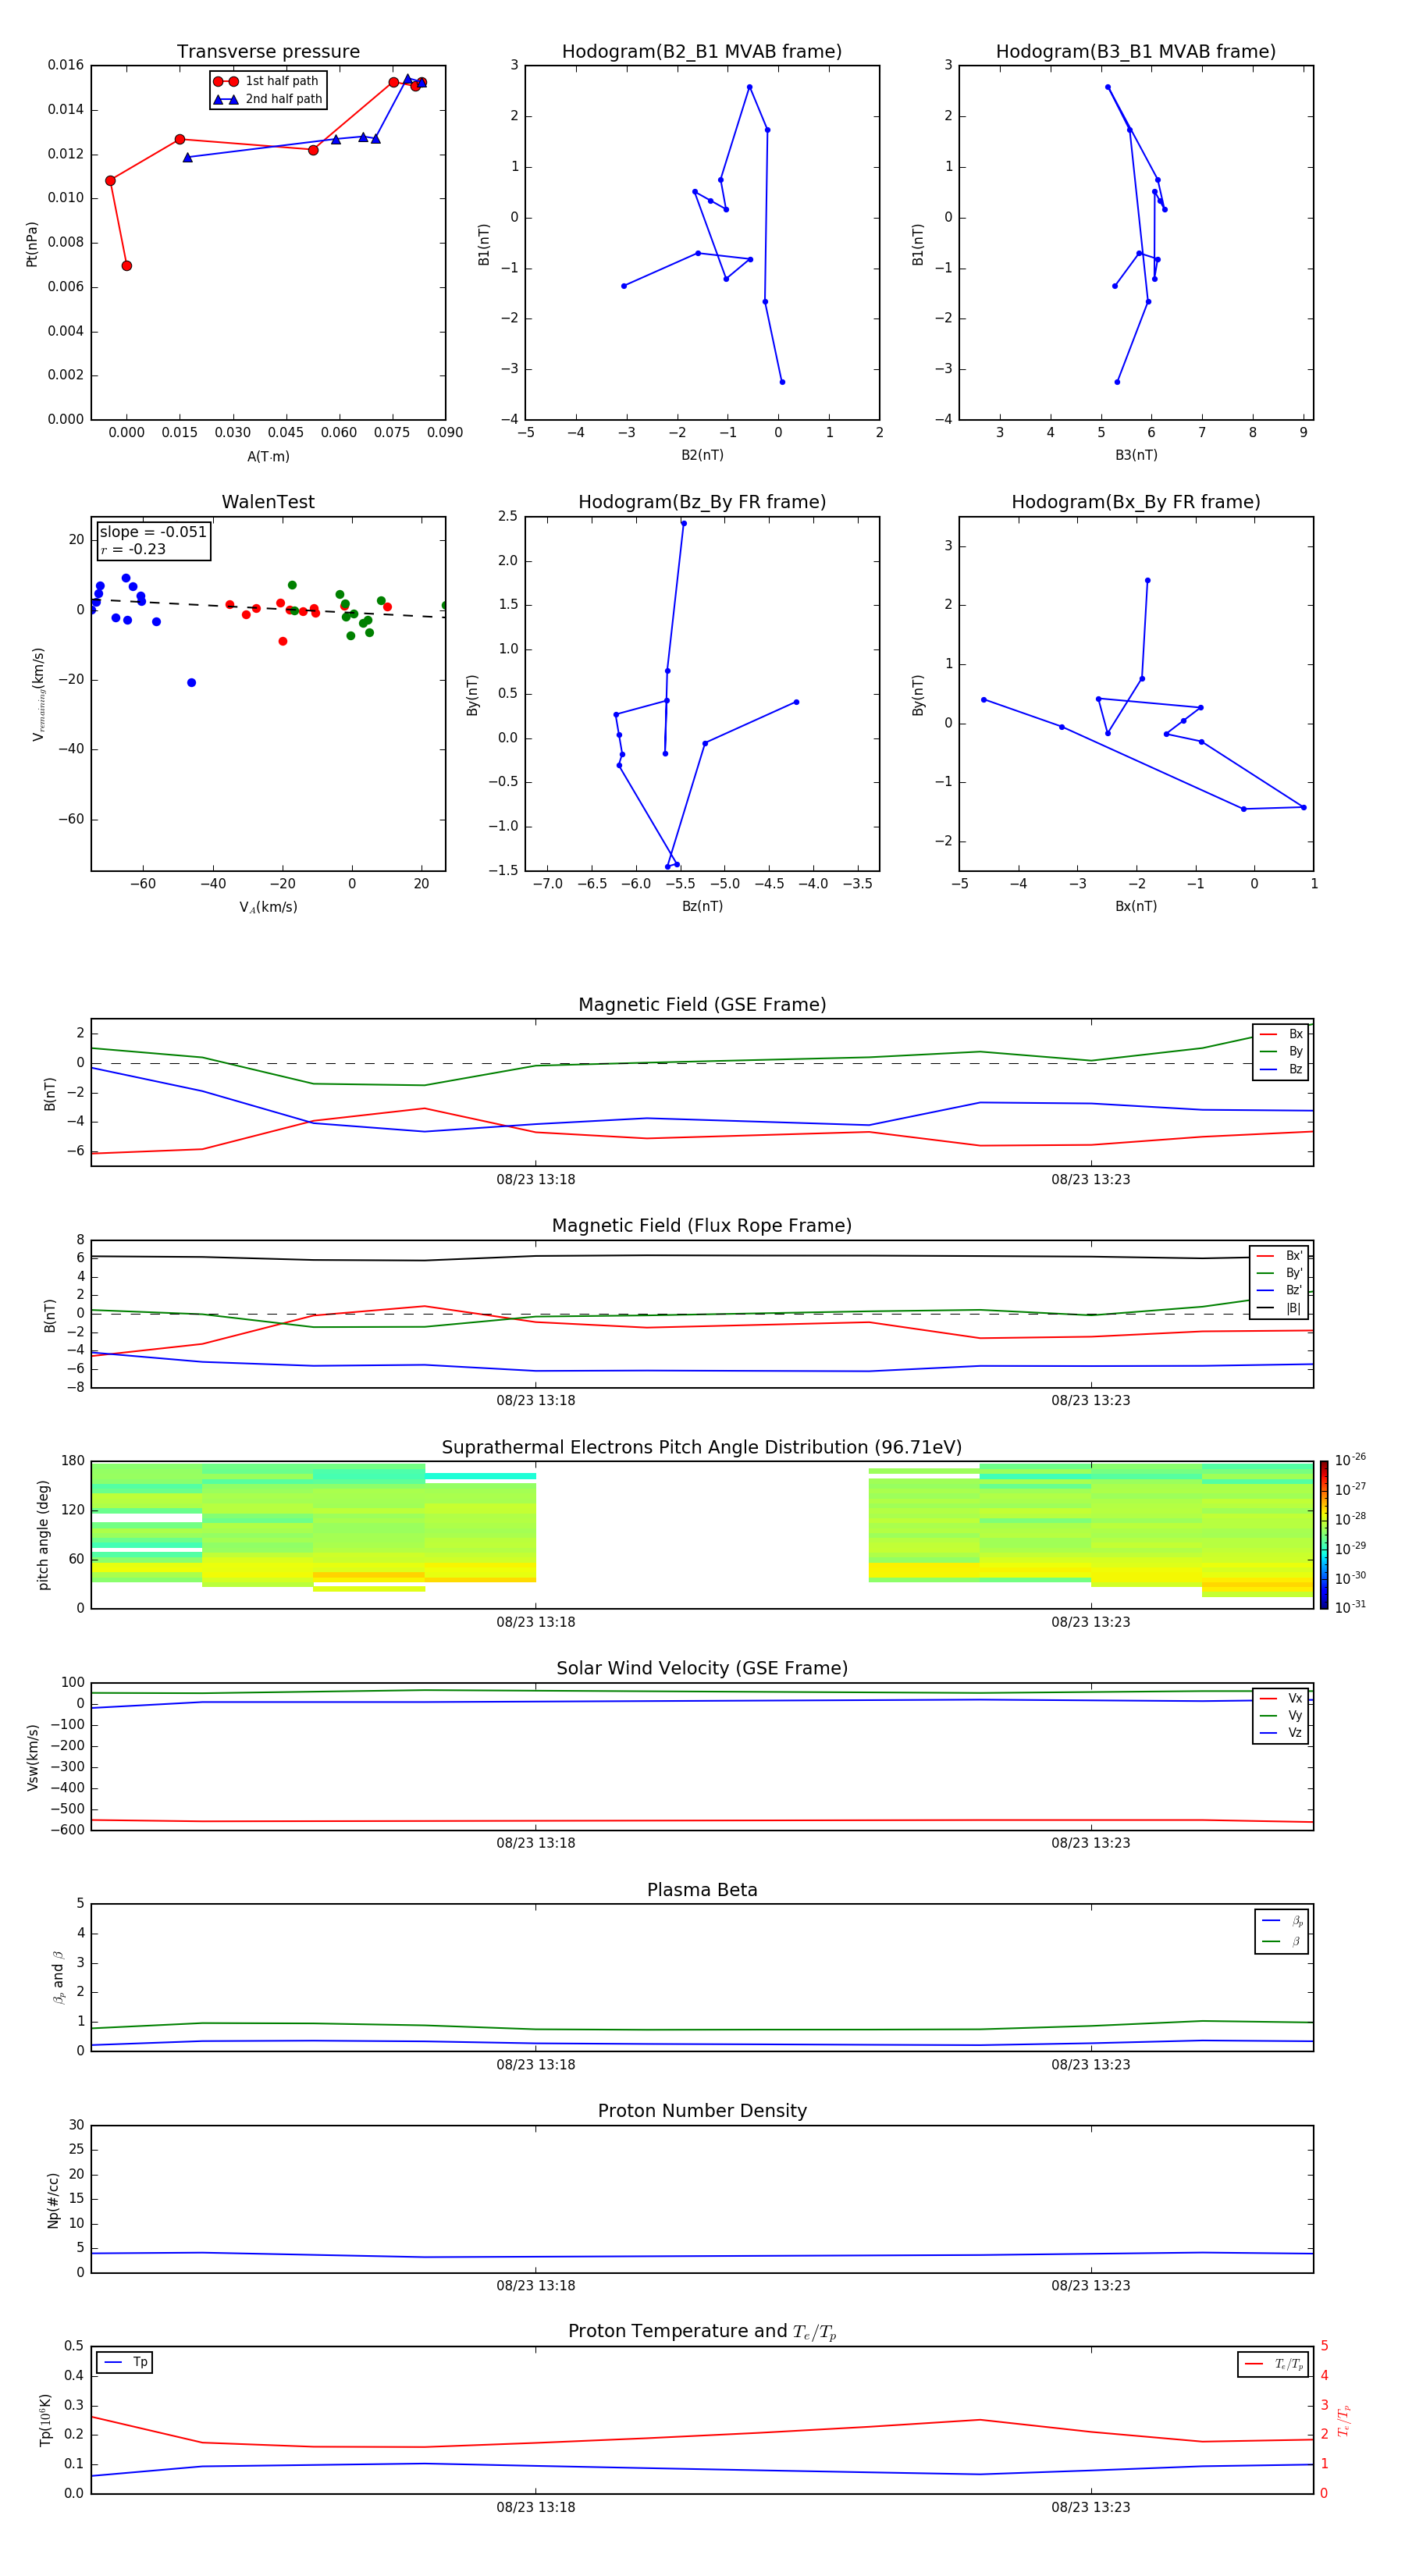Select the "Tp" legend entry
Image resolution: width=1405 pixels, height=2576 pixels.
(124, 2362)
